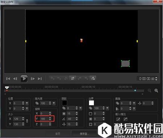Screen dimensions: 163x138
Task: Click the add keyframe icon
Action: click(x=53, y=78)
